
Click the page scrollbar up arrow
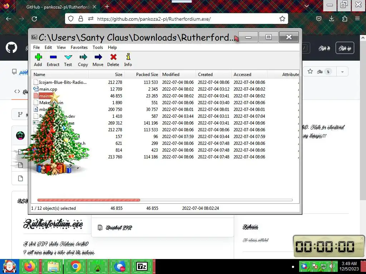point(363,37)
